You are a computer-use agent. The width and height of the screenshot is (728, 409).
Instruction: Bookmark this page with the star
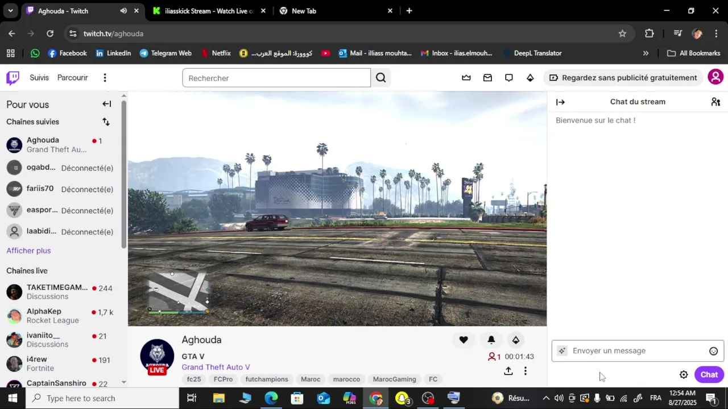point(622,34)
